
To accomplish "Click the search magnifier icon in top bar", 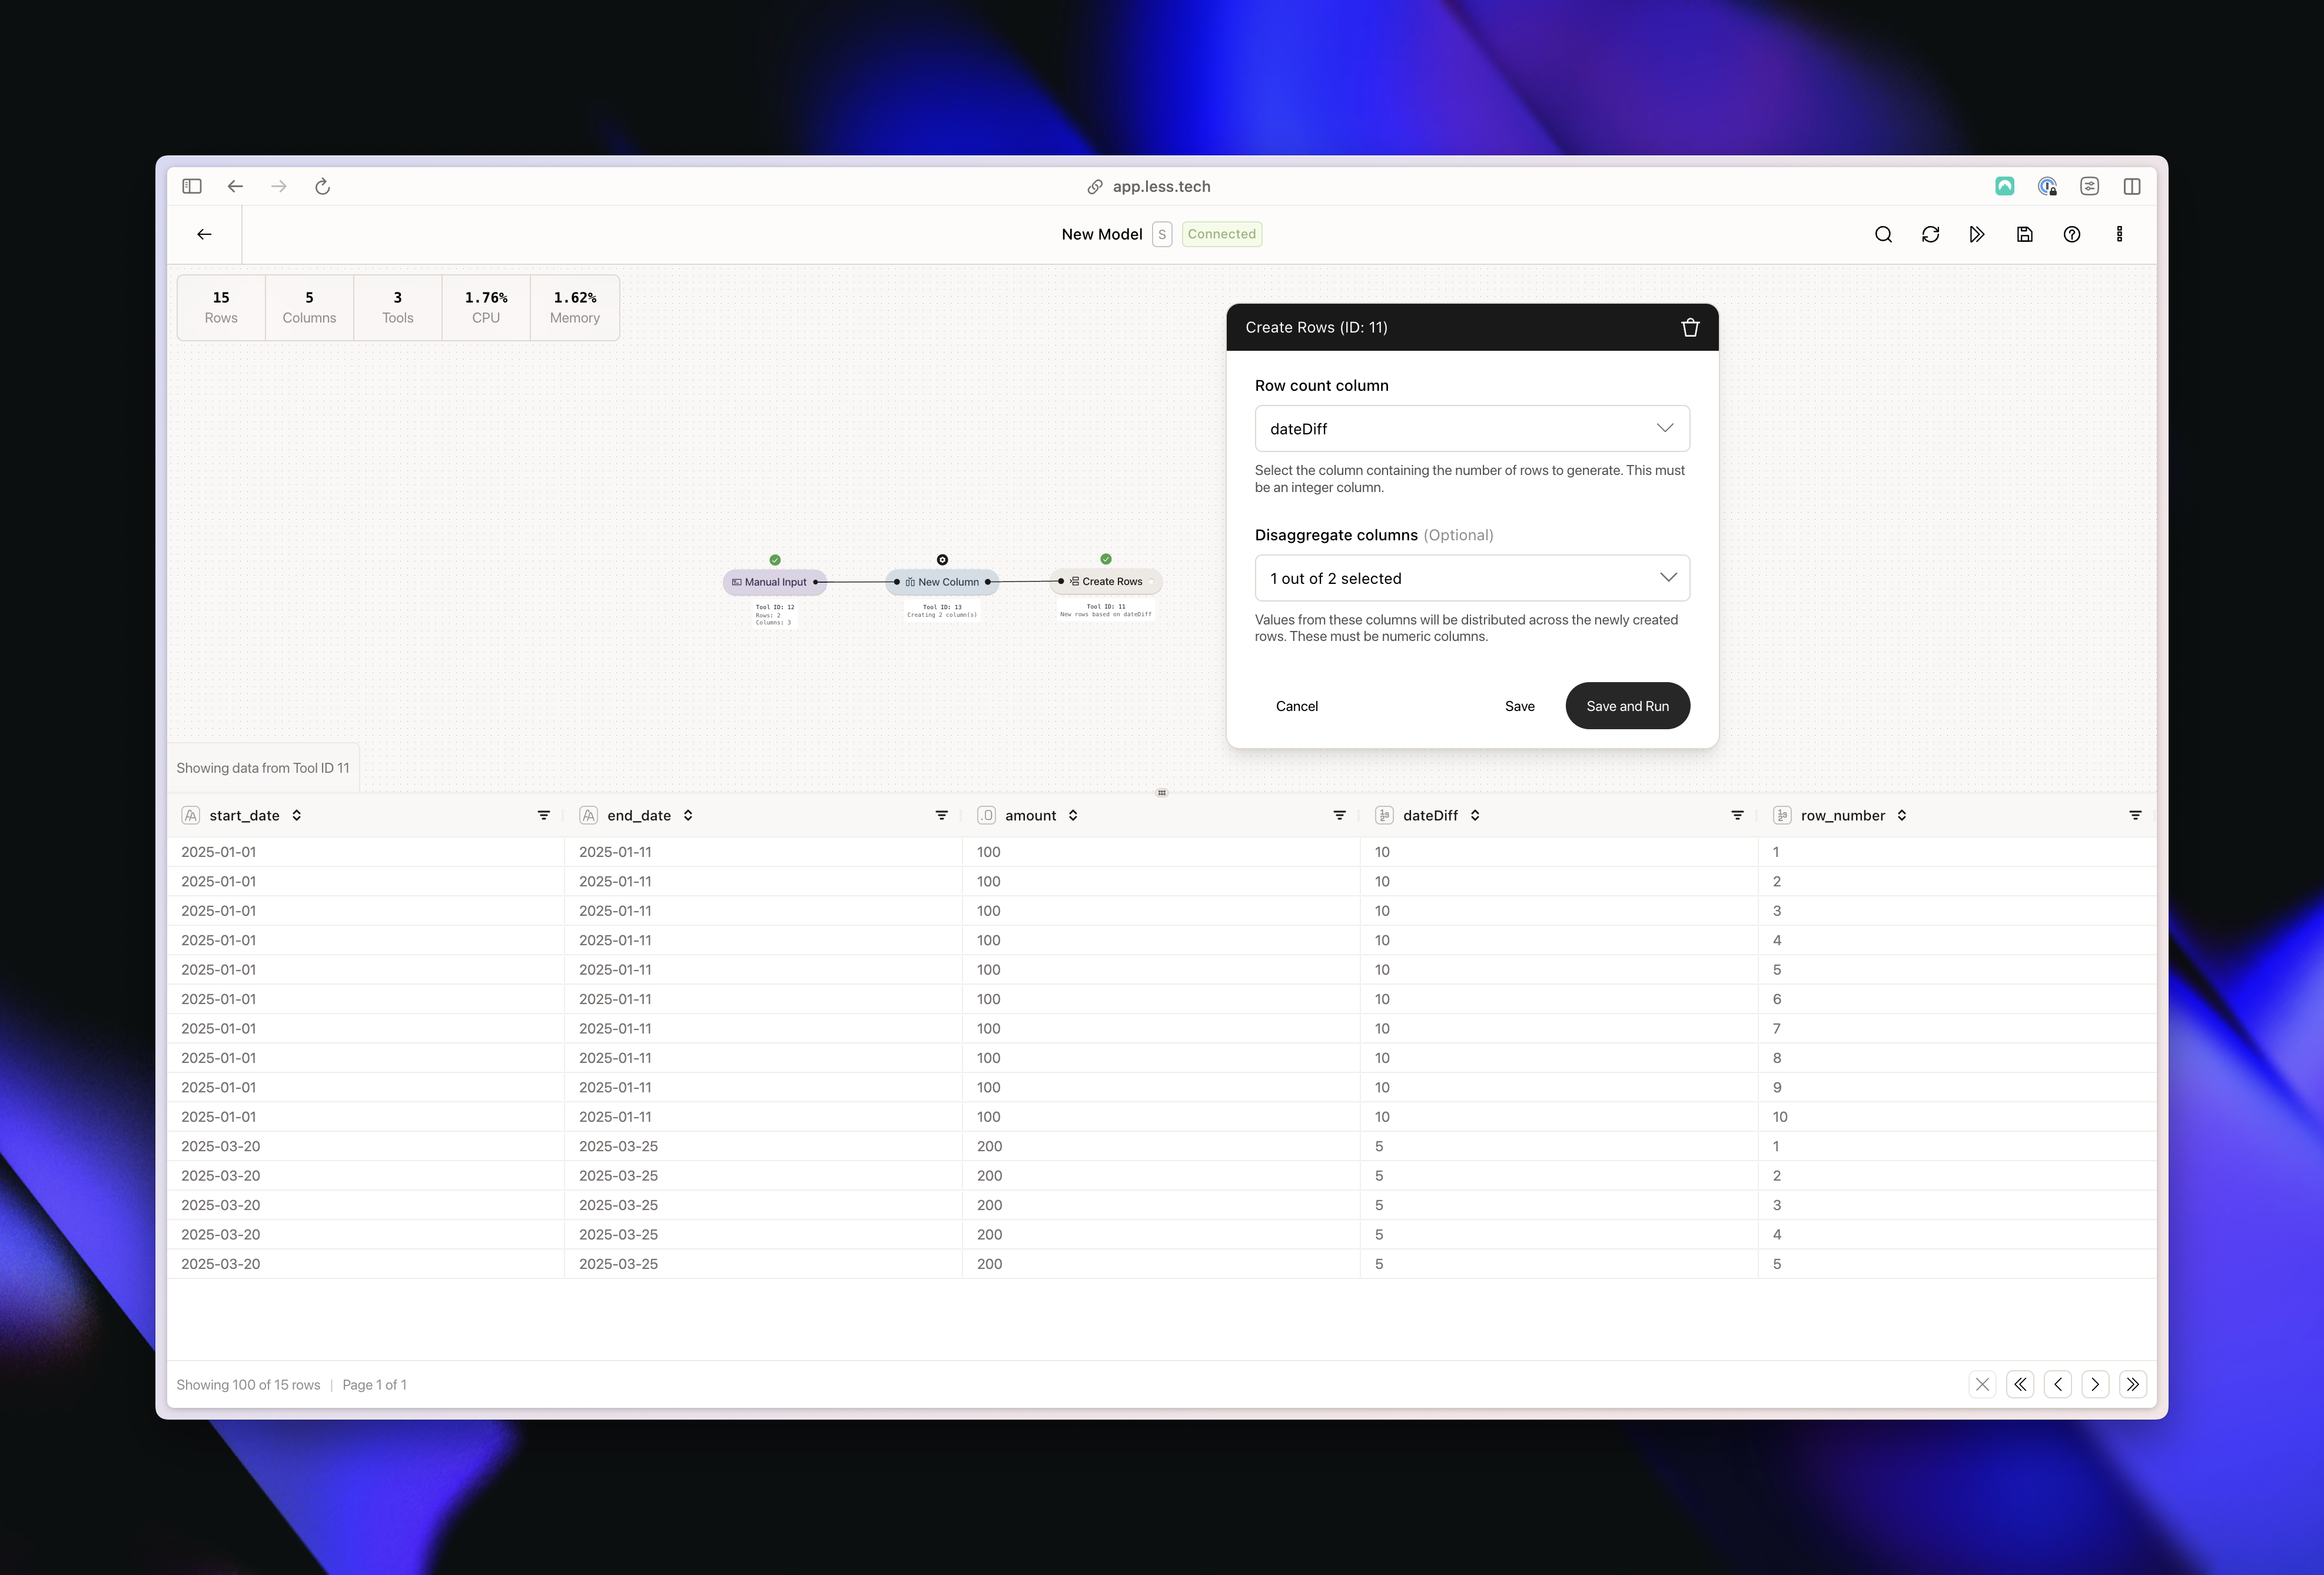I will tap(1883, 234).
